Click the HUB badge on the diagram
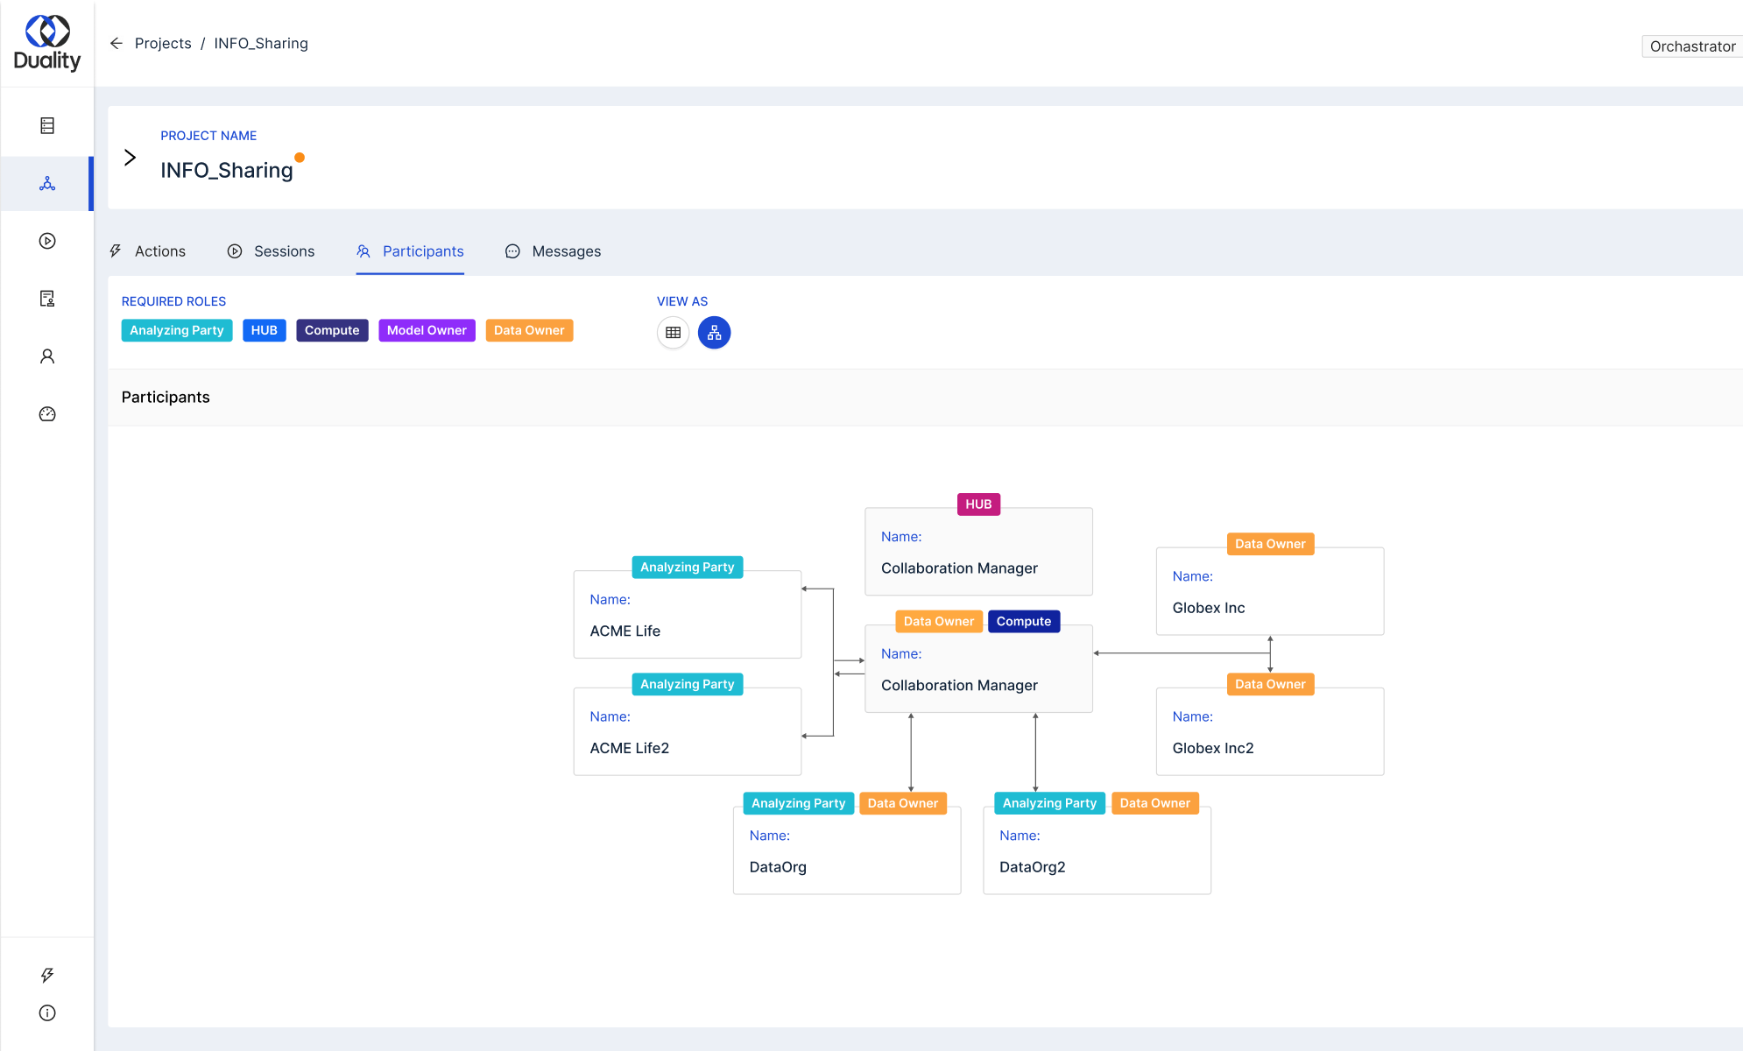Image resolution: width=1743 pixels, height=1051 pixels. pyautogui.click(x=978, y=504)
